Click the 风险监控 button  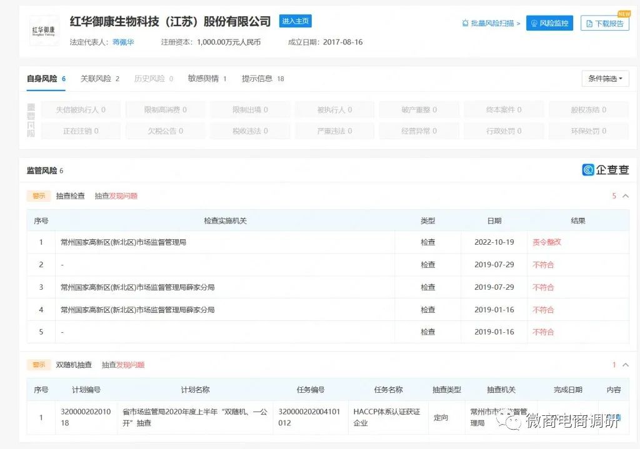pos(549,23)
